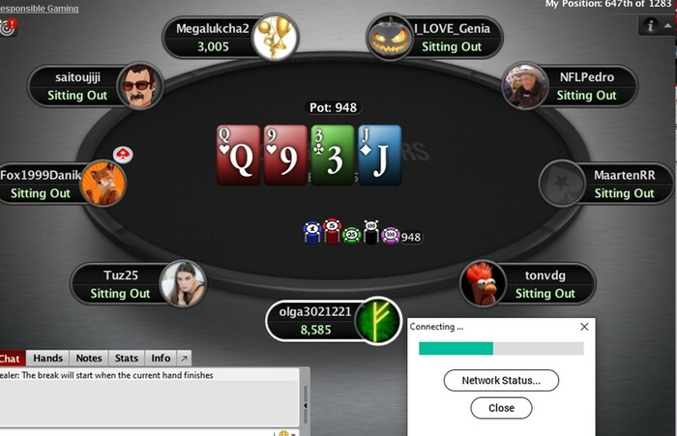This screenshot has height=436, width=677.
Task: Open the Responsible Gaming alert icon
Action: point(8,27)
